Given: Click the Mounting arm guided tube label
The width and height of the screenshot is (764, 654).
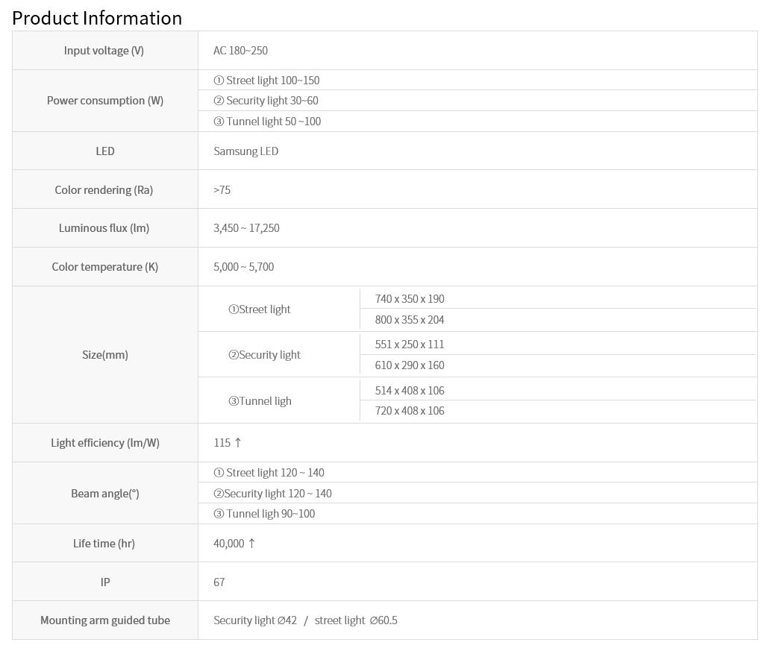Looking at the screenshot, I should tap(104, 620).
